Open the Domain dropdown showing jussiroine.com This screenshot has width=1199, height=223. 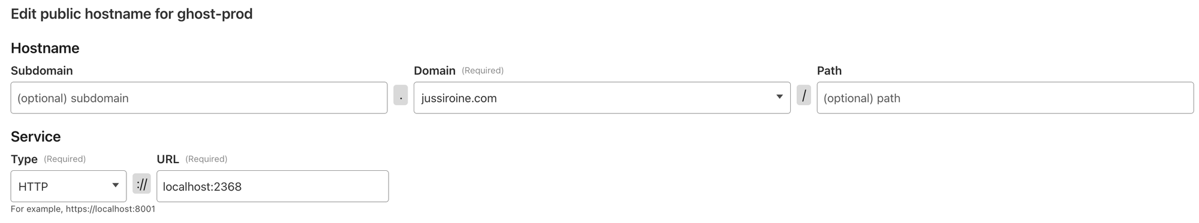[602, 98]
